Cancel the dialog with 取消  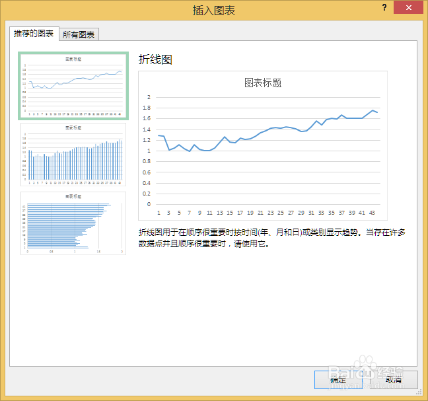click(394, 380)
